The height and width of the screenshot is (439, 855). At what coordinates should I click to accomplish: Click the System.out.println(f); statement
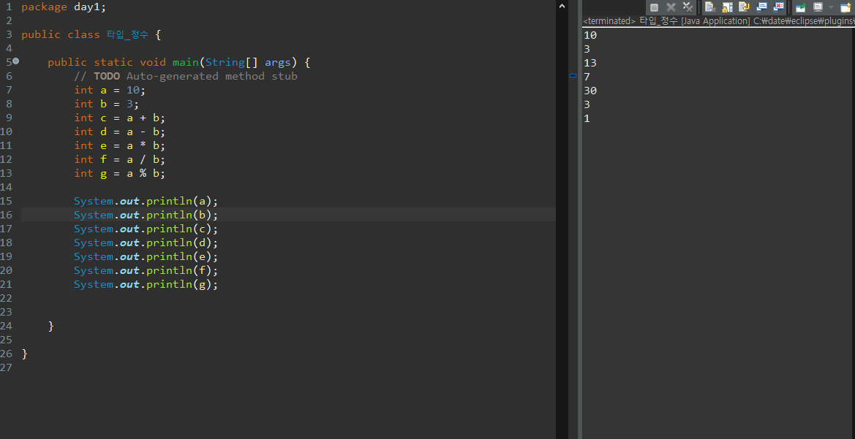[146, 270]
